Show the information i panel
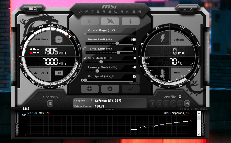Viewport: 231px width, 143px height. tap(131, 21)
